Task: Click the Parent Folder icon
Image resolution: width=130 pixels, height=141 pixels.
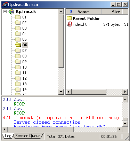Action: pos(69,18)
